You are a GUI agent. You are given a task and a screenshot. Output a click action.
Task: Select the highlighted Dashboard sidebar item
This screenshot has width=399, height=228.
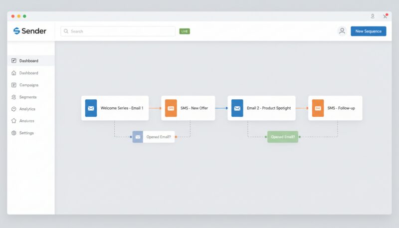29,61
